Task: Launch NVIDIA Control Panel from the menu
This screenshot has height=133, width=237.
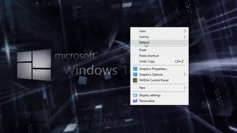Action: (x=160, y=81)
